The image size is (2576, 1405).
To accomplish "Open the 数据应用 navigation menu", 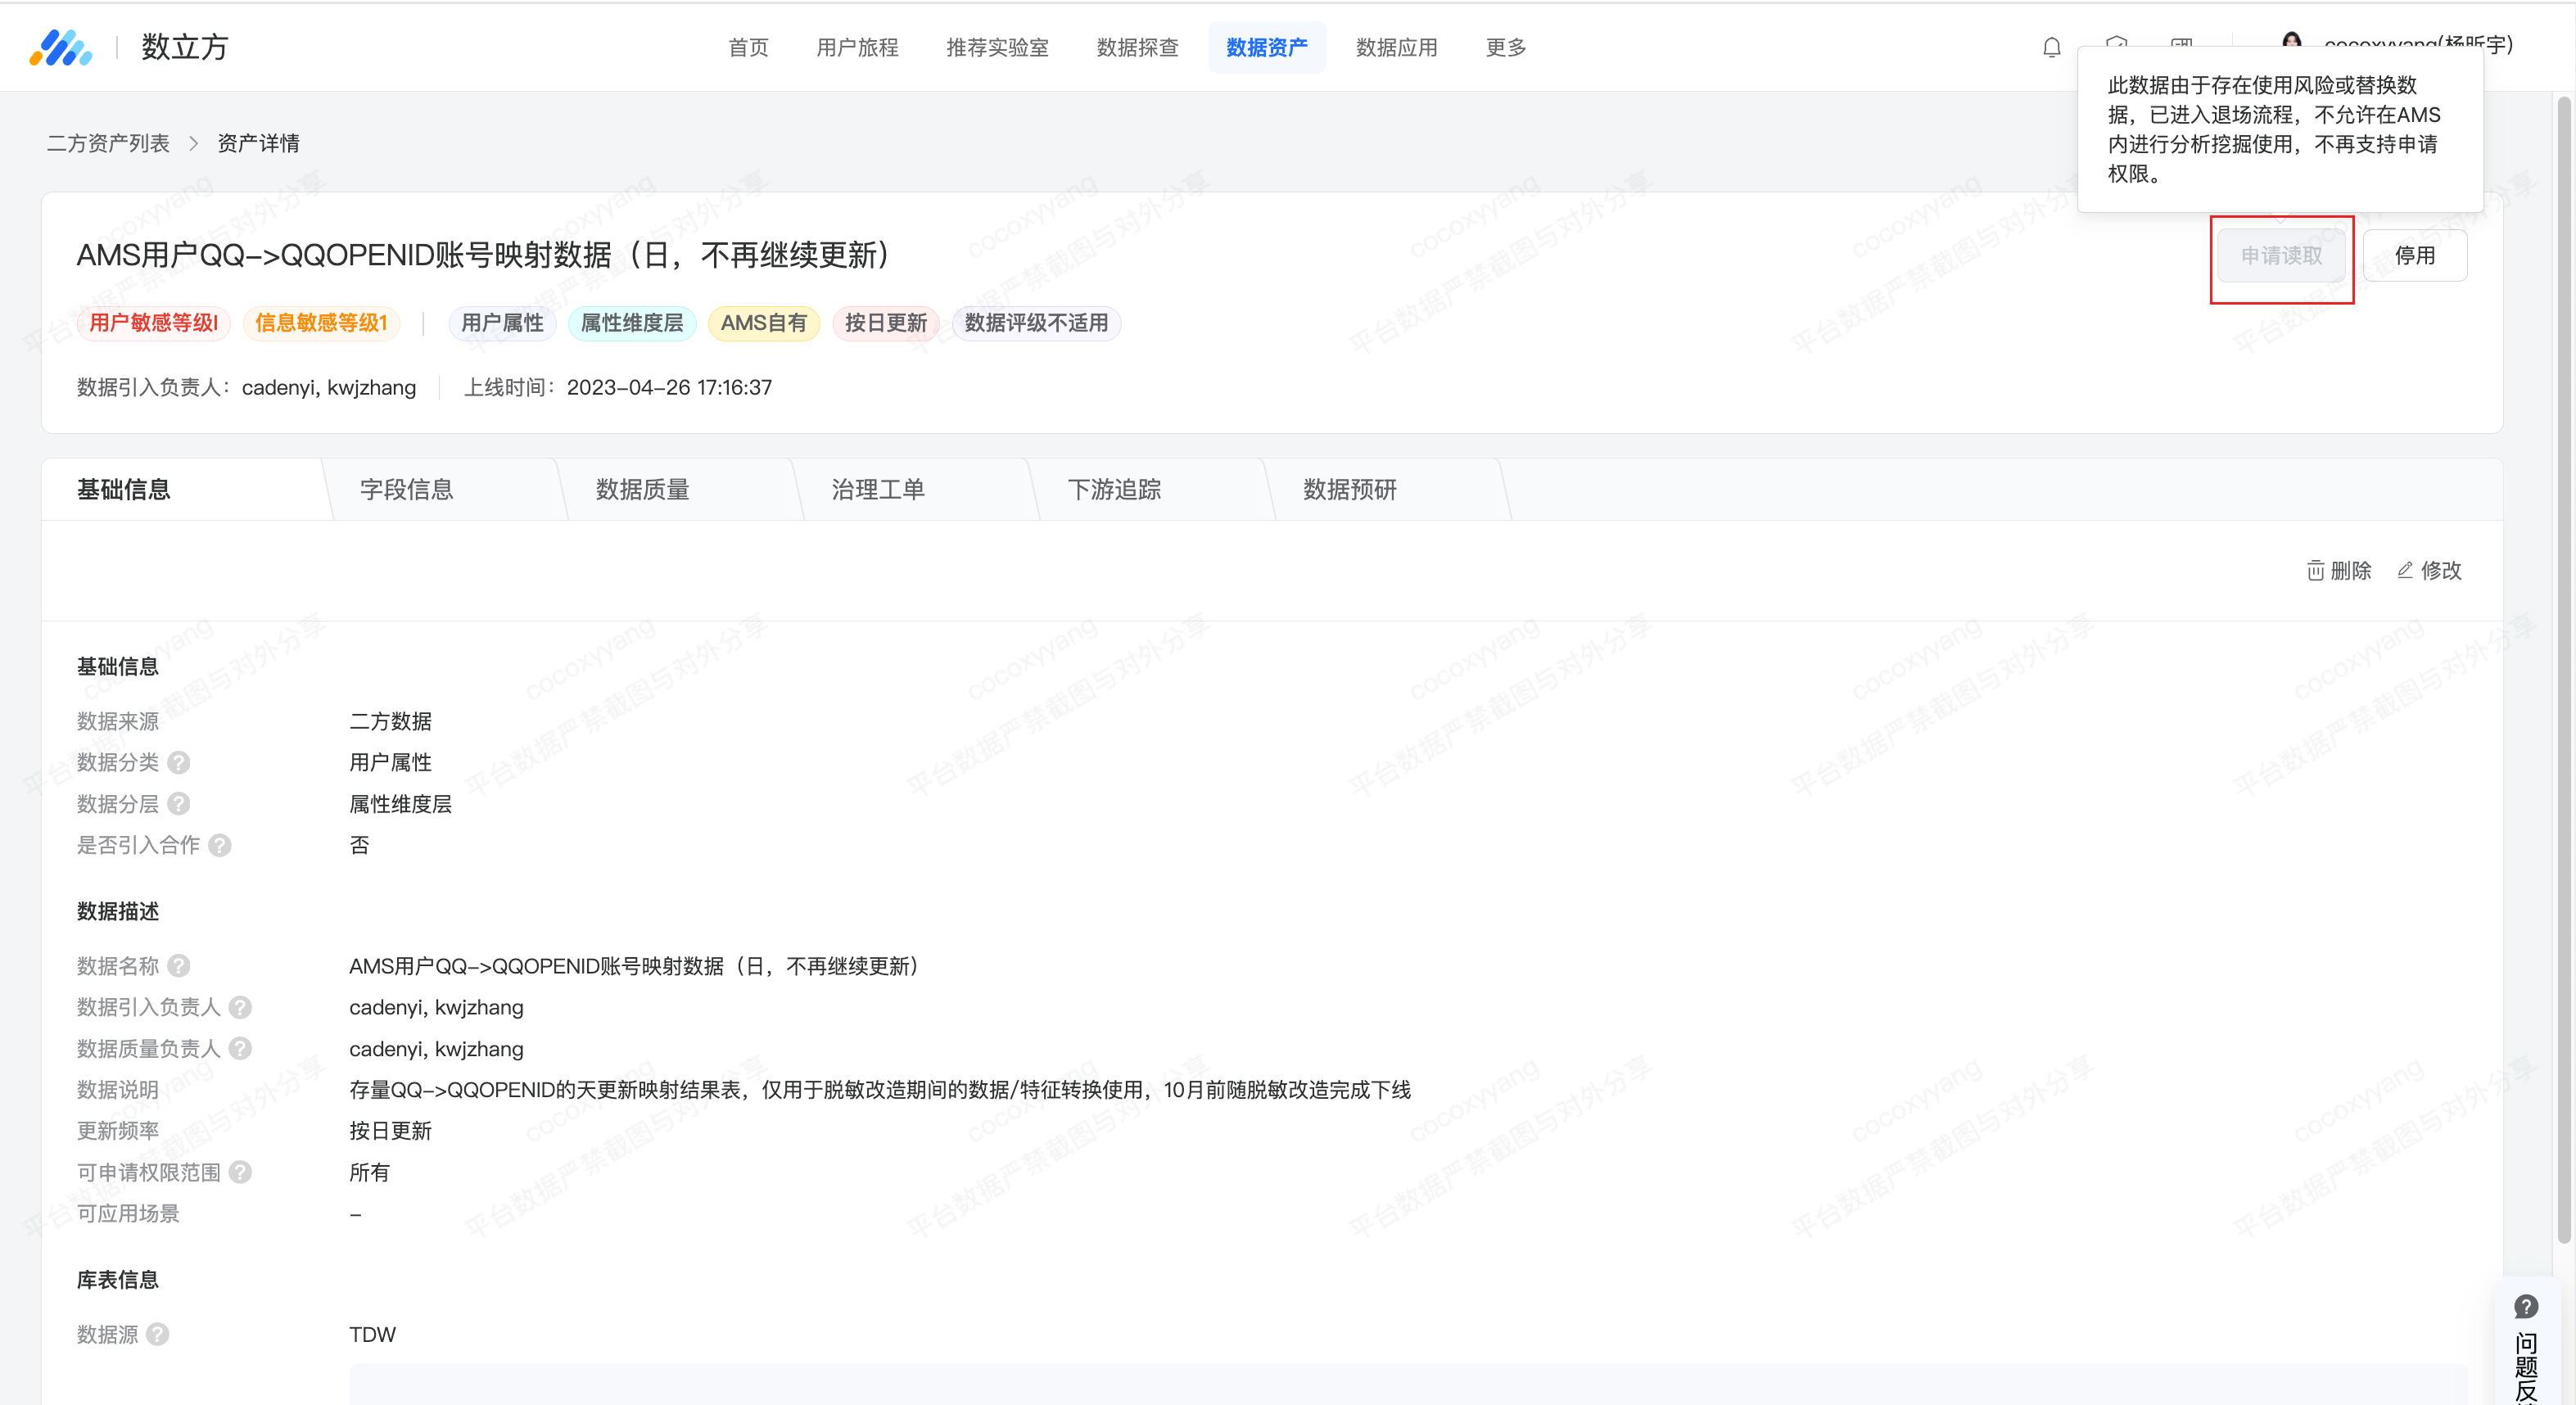I will click(1396, 47).
